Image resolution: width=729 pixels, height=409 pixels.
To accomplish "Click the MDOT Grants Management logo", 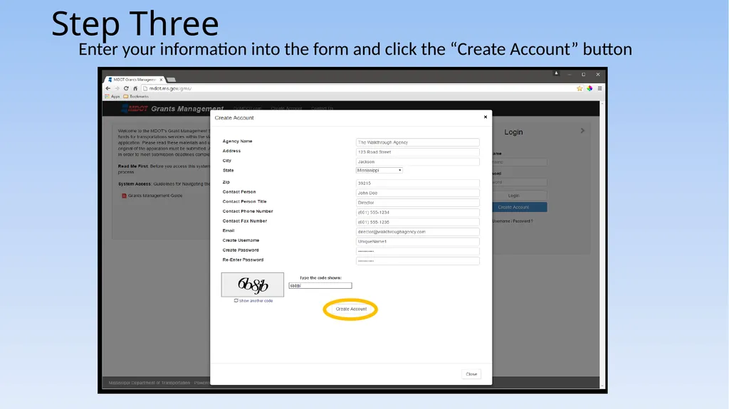I will point(172,109).
